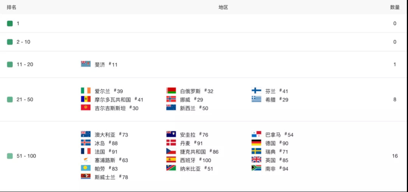The height and width of the screenshot is (192, 408).
Task: Click the 地区 column header
Action: click(x=223, y=7)
